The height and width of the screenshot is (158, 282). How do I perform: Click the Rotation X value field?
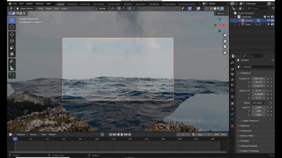click(258, 91)
